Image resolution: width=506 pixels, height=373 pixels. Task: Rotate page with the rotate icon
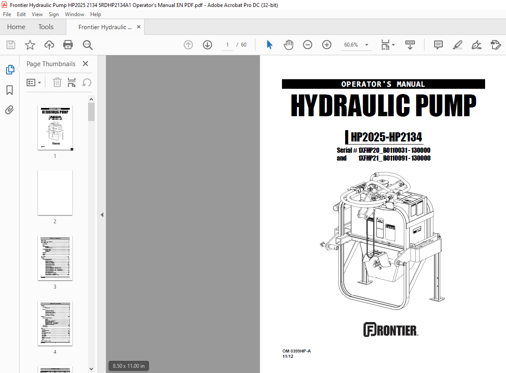(87, 83)
